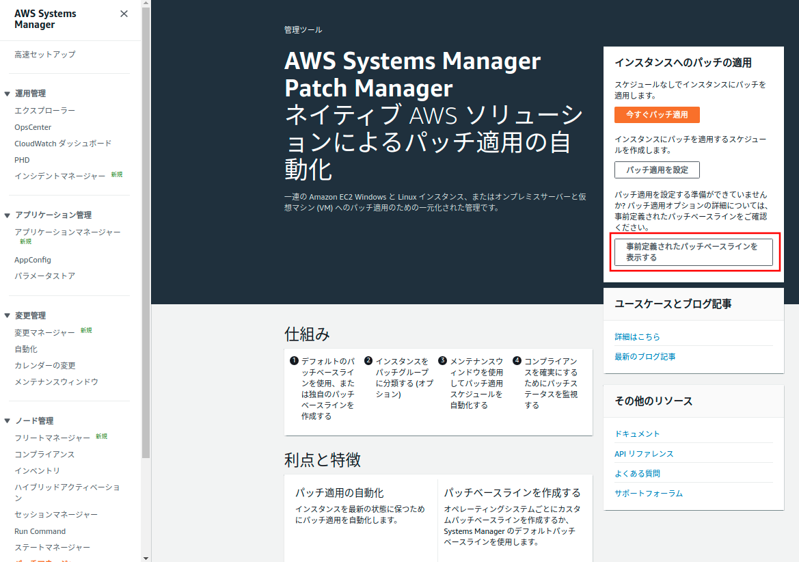This screenshot has width=799, height=562.
Task: Open 事前定義されたパッチベースラインを表示する
Action: [693, 252]
